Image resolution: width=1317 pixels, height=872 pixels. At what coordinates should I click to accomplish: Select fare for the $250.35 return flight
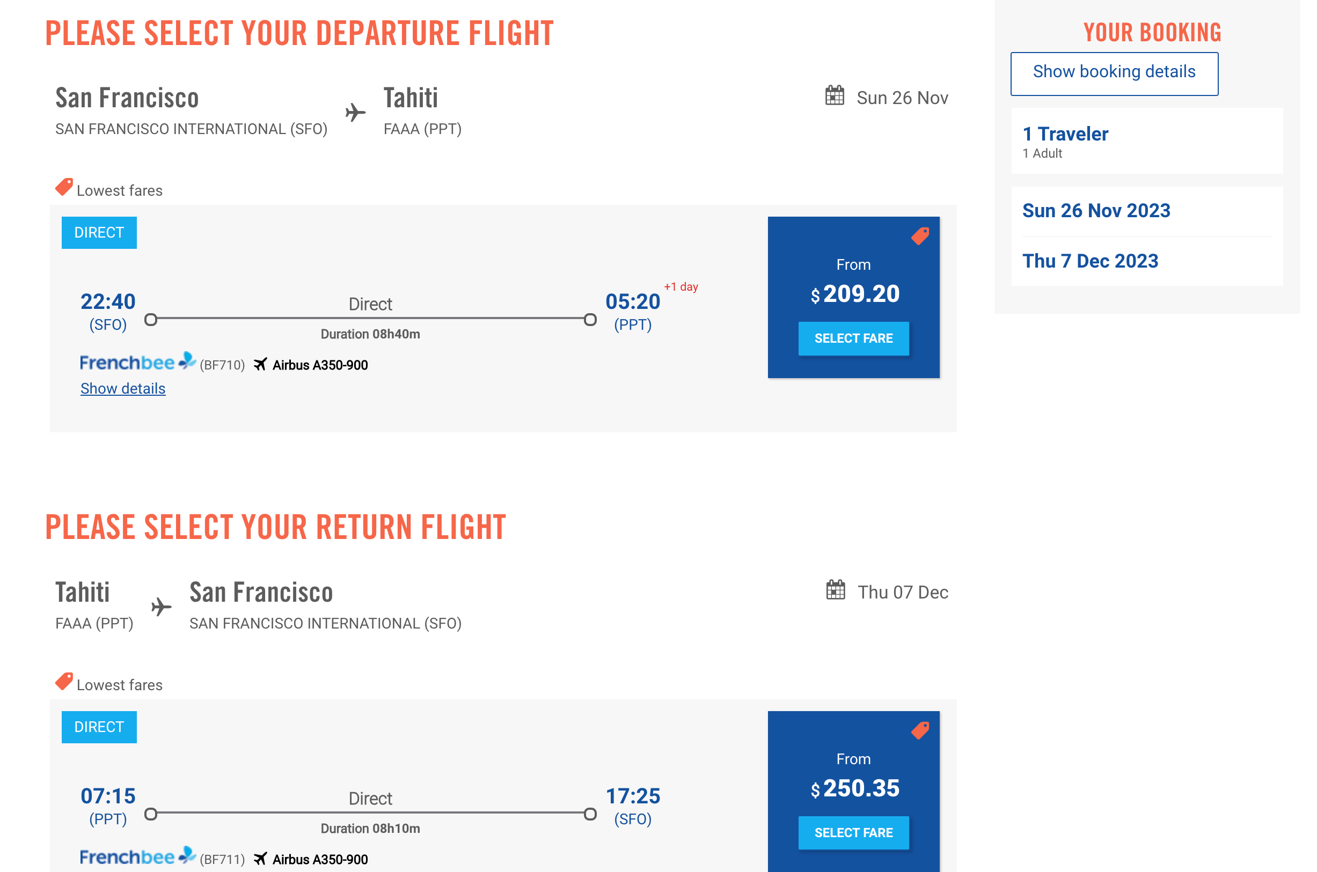tap(853, 832)
